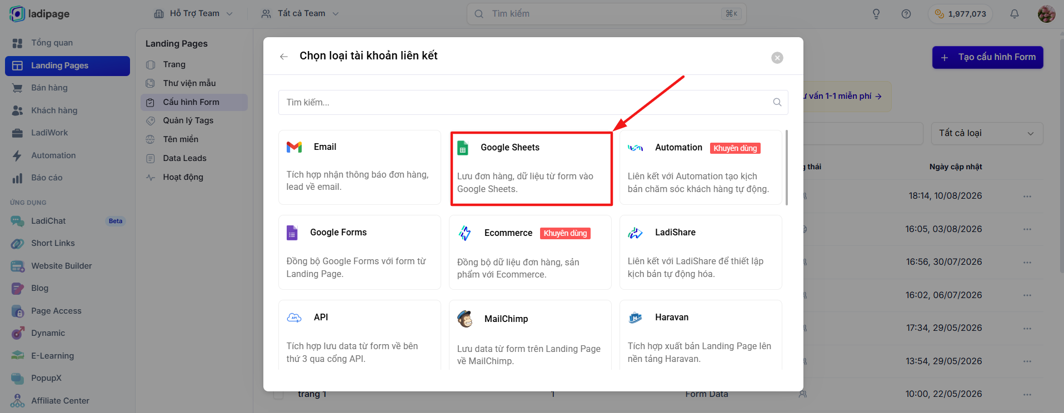Open the help question mark icon
The height and width of the screenshot is (413, 1064).
(906, 14)
